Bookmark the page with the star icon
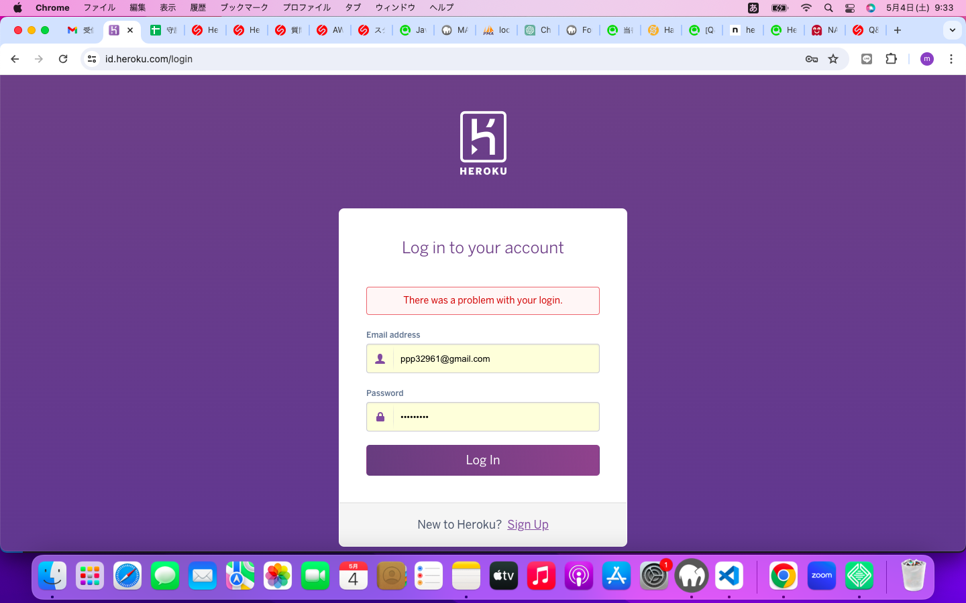Screen dimensions: 966x603 (x=833, y=59)
